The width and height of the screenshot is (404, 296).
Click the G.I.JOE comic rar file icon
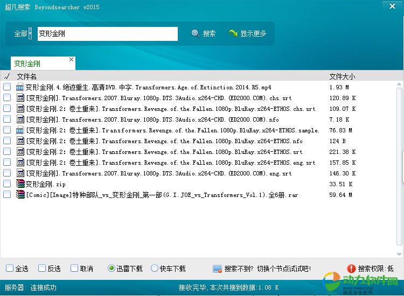[20, 195]
